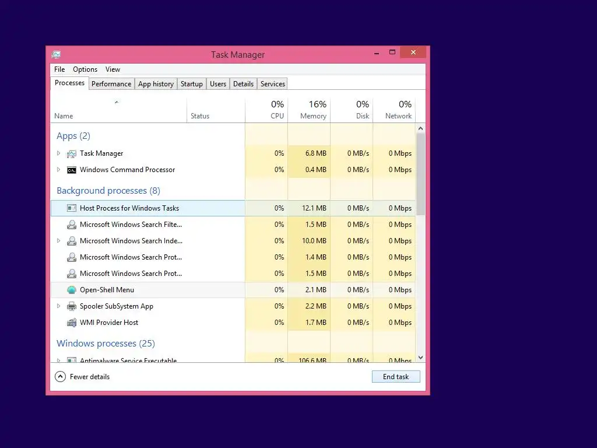Sort by the Disk column header
Viewport: 597px width, 448px height.
click(352, 110)
